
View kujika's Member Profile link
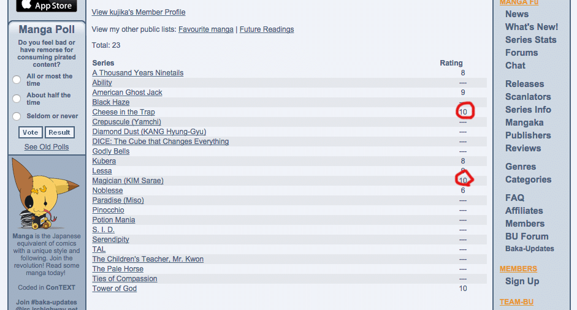pos(139,12)
